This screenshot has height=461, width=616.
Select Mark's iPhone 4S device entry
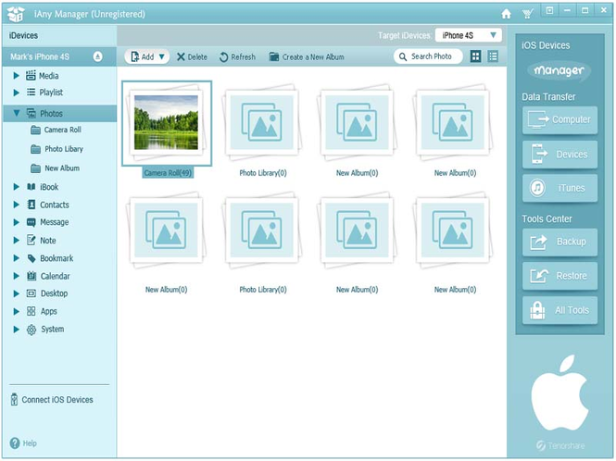point(59,56)
